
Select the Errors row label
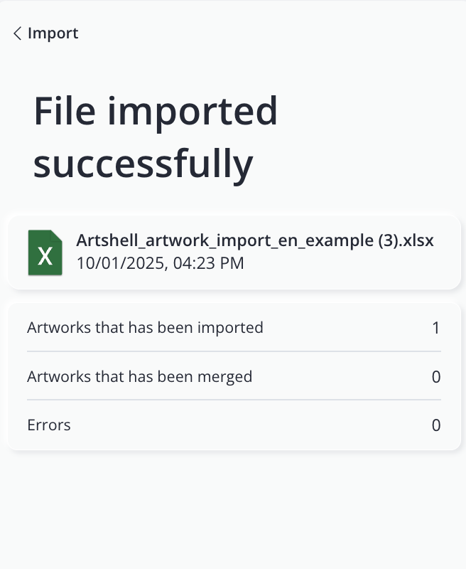point(49,425)
